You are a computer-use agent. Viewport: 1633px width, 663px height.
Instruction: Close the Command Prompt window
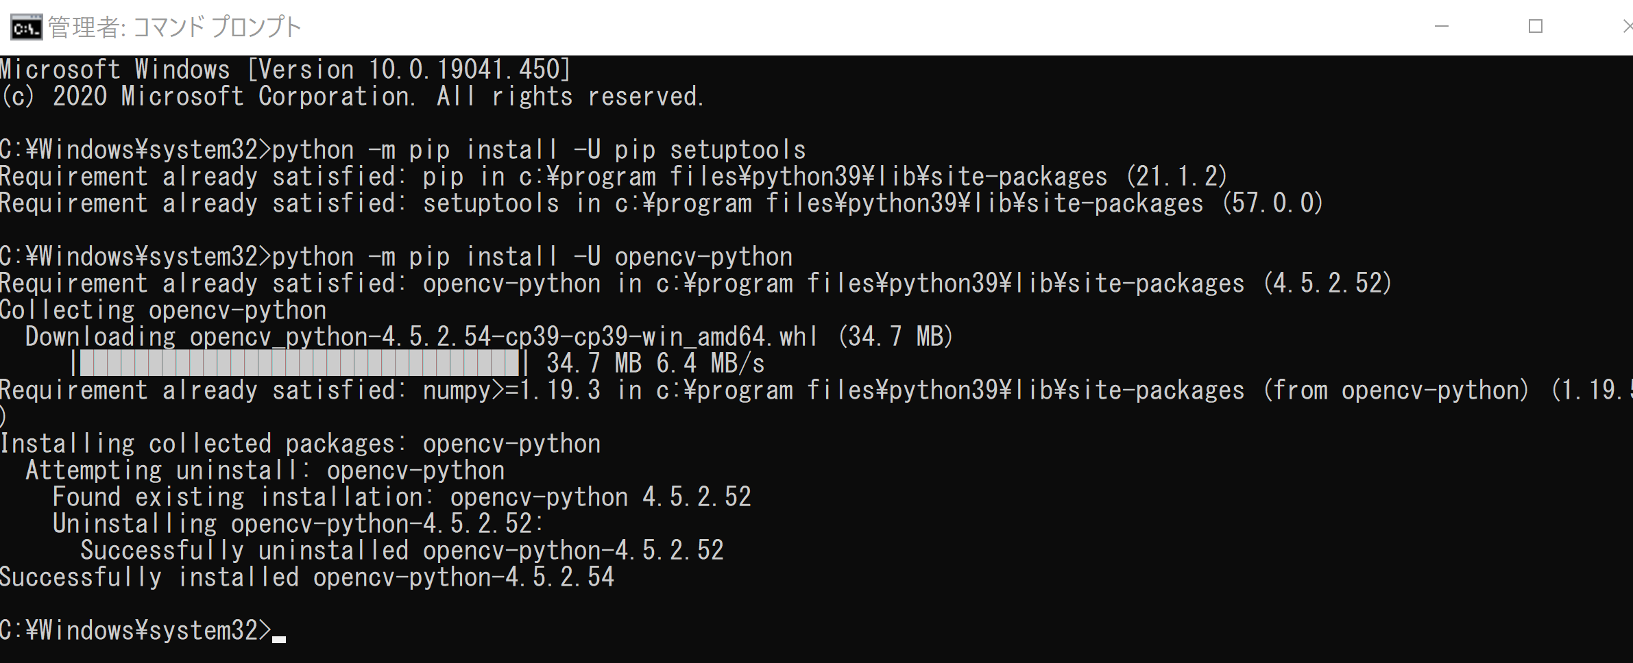[1626, 27]
